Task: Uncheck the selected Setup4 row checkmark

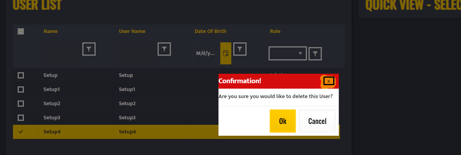Action: coord(20,132)
